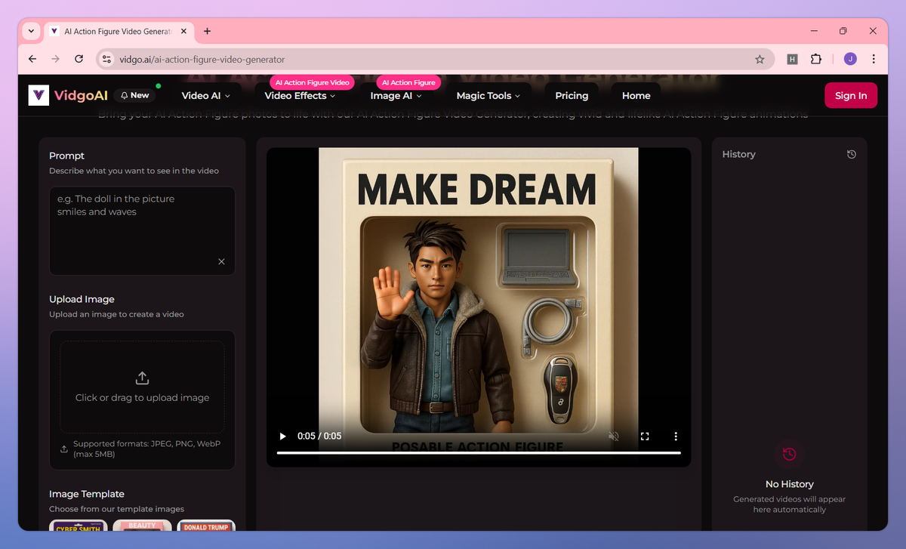Open video more options menu
Screen dimensions: 906x549
click(676, 436)
